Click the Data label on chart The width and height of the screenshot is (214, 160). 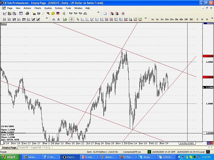(x=3, y=24)
